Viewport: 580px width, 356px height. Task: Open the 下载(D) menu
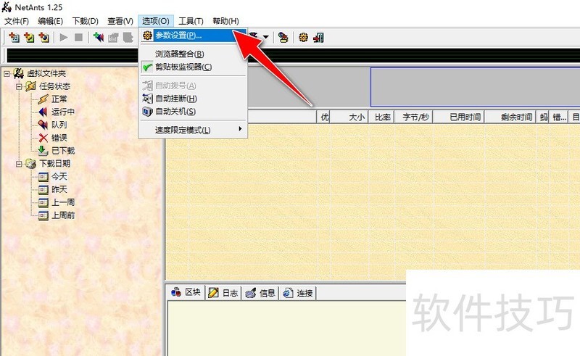tap(85, 21)
